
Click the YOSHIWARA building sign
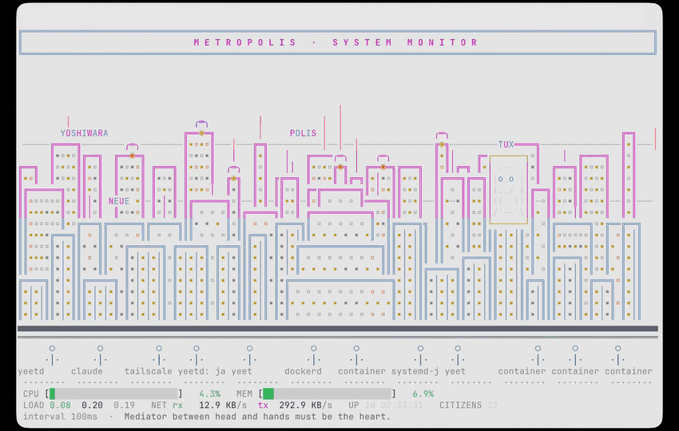(x=84, y=133)
